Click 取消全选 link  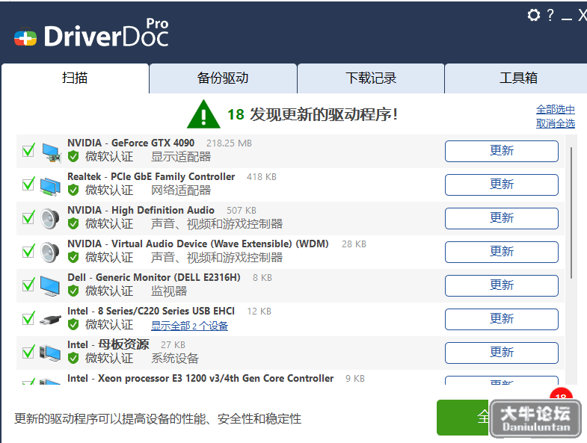pos(555,123)
